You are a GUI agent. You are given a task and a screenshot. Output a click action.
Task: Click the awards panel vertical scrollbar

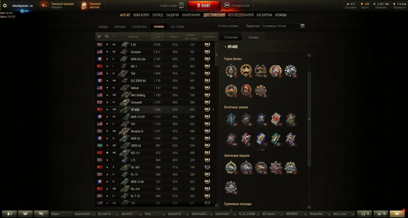pyautogui.click(x=309, y=119)
